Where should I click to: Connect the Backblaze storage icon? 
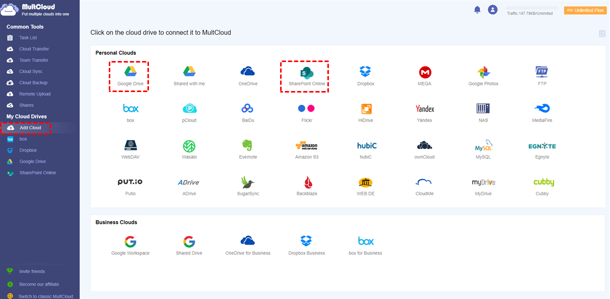point(307,182)
